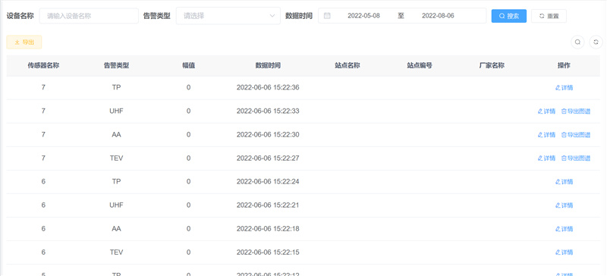Select the end date 2022-08-06 field

[439, 16]
